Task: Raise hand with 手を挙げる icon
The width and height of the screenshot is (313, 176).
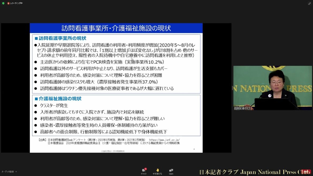Action: tap(157, 171)
